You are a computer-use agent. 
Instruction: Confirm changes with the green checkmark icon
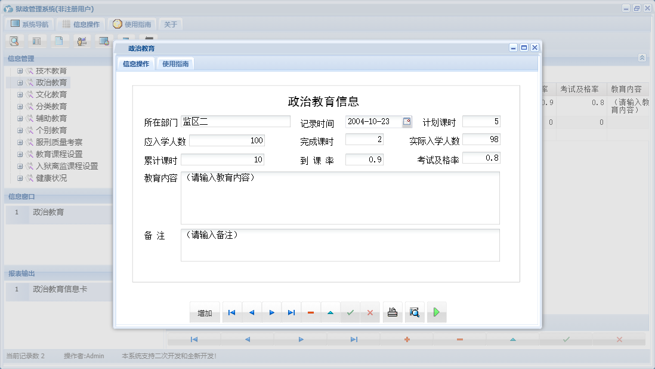pyautogui.click(x=350, y=312)
